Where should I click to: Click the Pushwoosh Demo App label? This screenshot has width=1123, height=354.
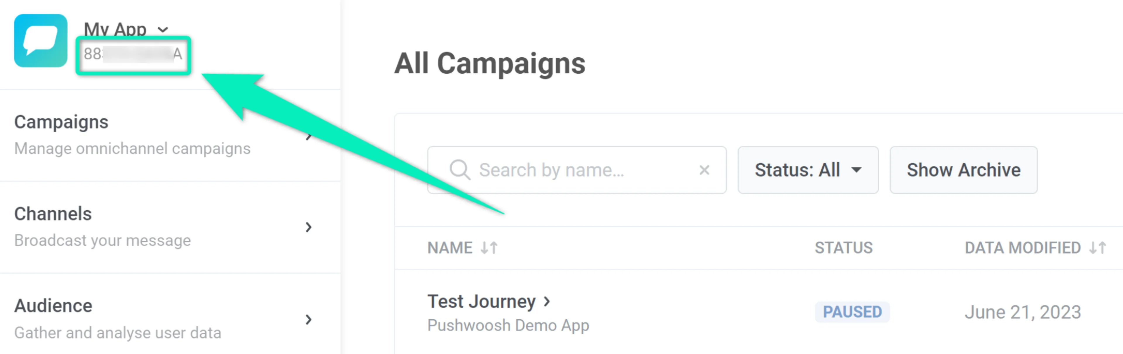coord(508,325)
